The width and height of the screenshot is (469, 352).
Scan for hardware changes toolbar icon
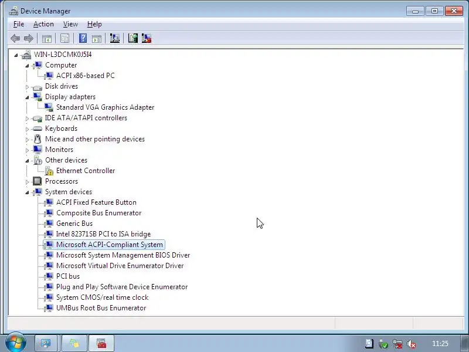[x=114, y=38]
